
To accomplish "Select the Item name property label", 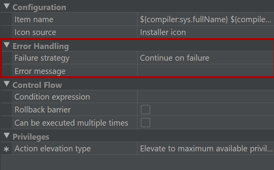I will pyautogui.click(x=34, y=19).
